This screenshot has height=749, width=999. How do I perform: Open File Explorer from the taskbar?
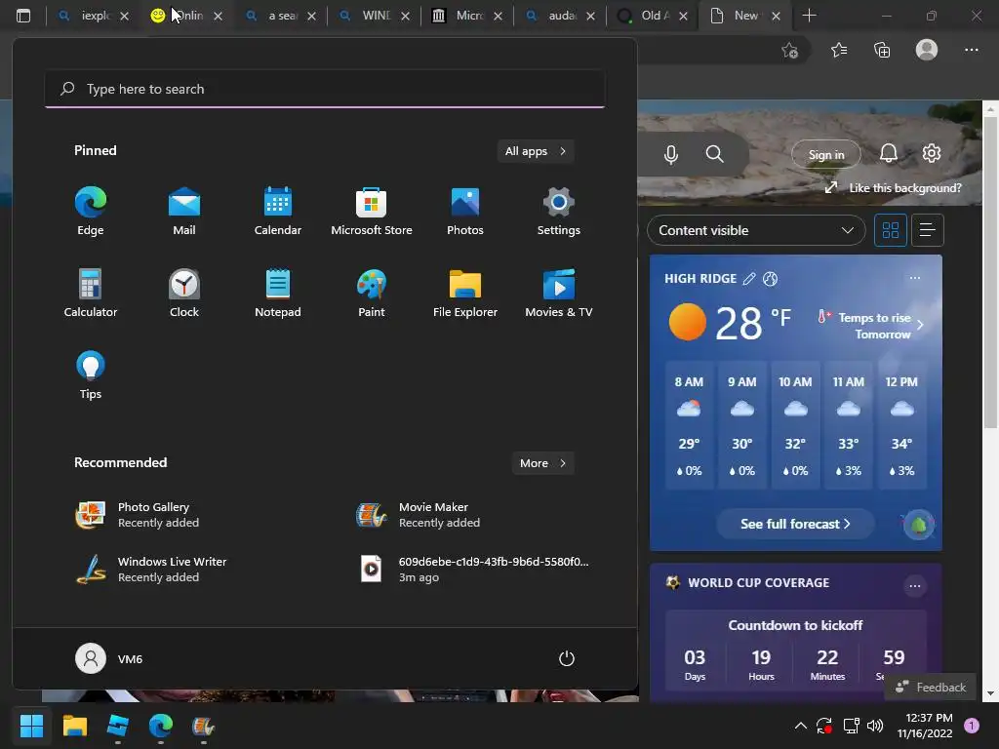tap(74, 726)
